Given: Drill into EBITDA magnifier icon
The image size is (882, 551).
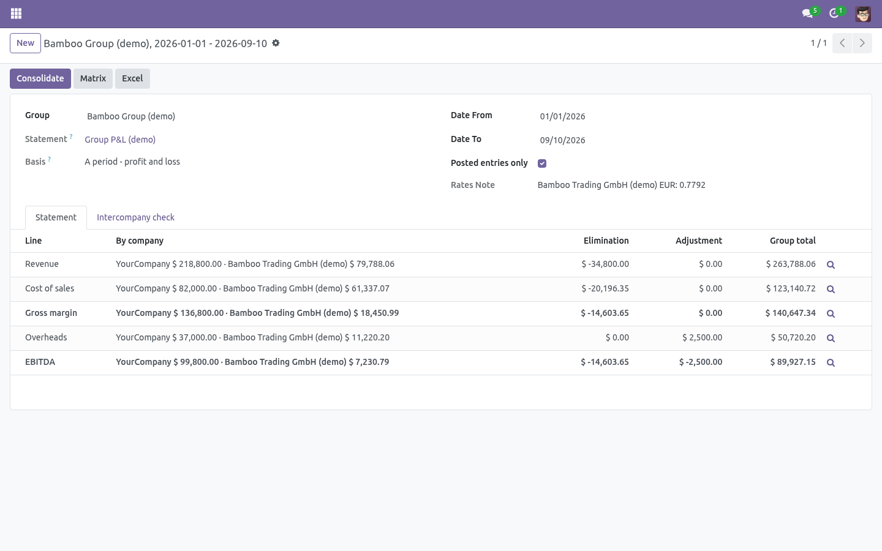Looking at the screenshot, I should tap(831, 362).
